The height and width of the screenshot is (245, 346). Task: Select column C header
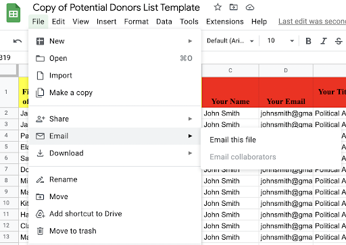point(230,71)
